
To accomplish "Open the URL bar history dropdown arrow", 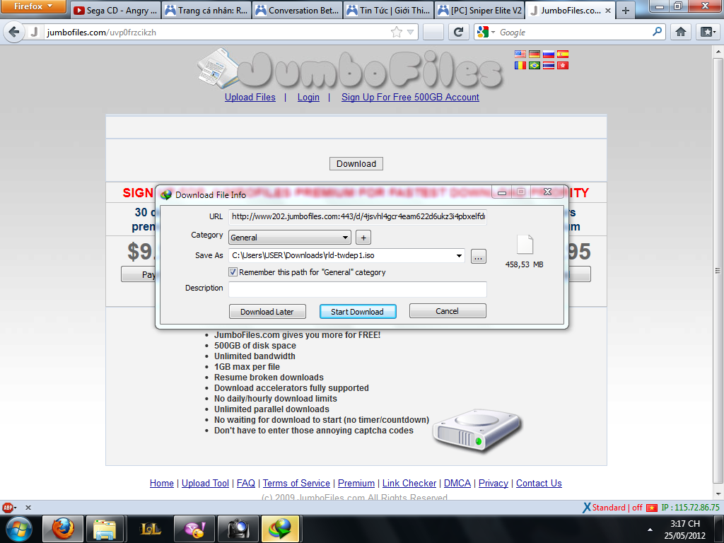I will pos(410,32).
